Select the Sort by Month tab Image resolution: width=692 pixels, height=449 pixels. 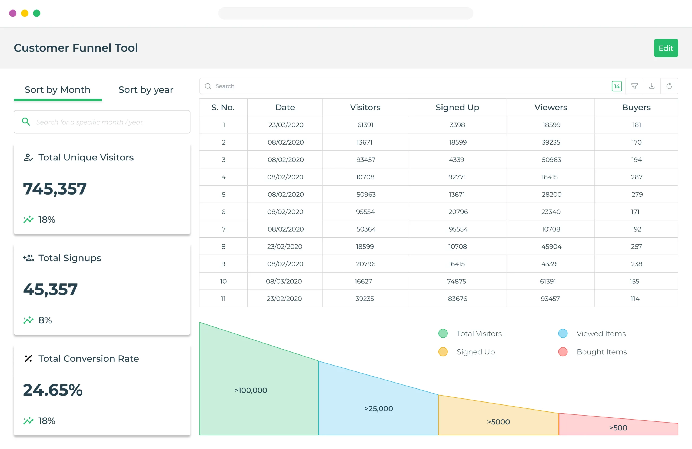coord(58,89)
